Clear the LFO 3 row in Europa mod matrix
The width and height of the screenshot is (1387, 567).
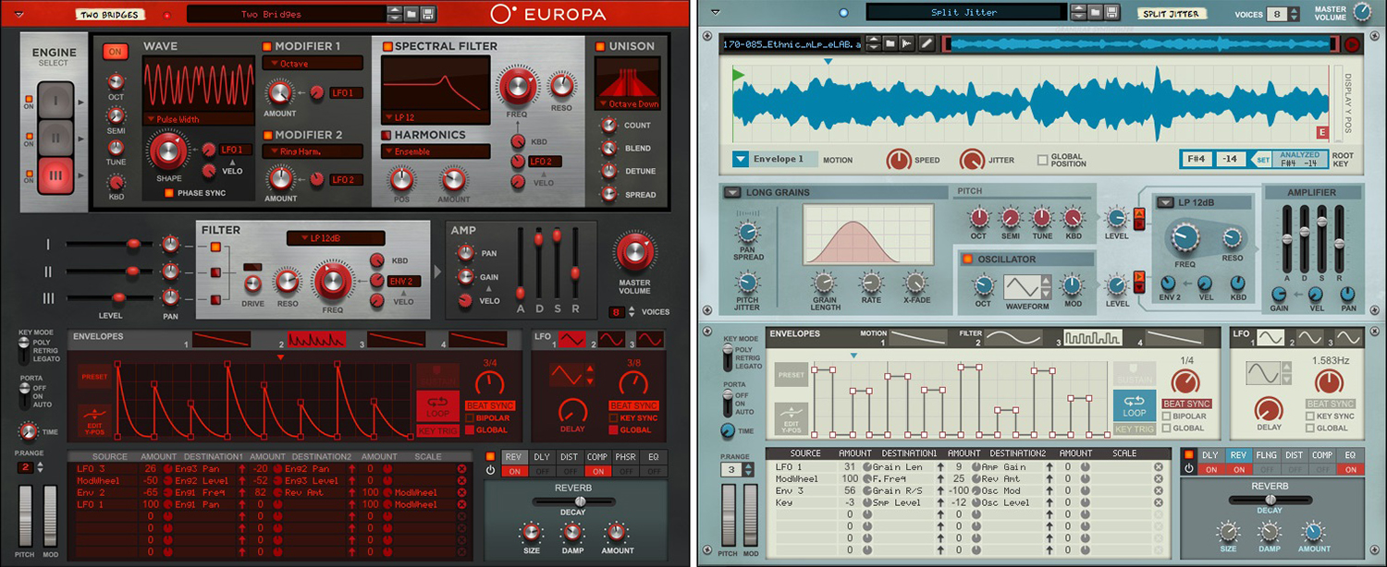point(461,469)
